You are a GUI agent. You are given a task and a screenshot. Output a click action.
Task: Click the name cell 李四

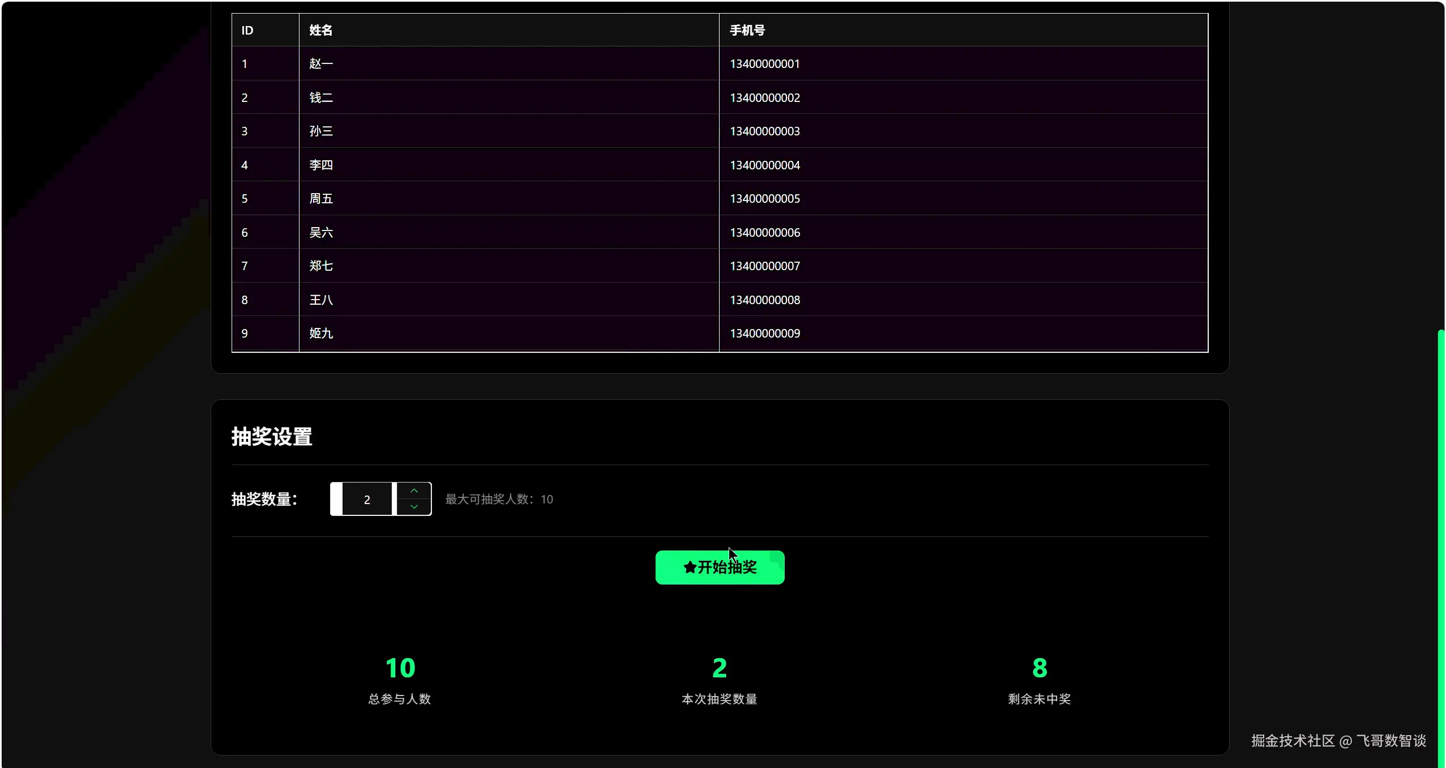[321, 165]
